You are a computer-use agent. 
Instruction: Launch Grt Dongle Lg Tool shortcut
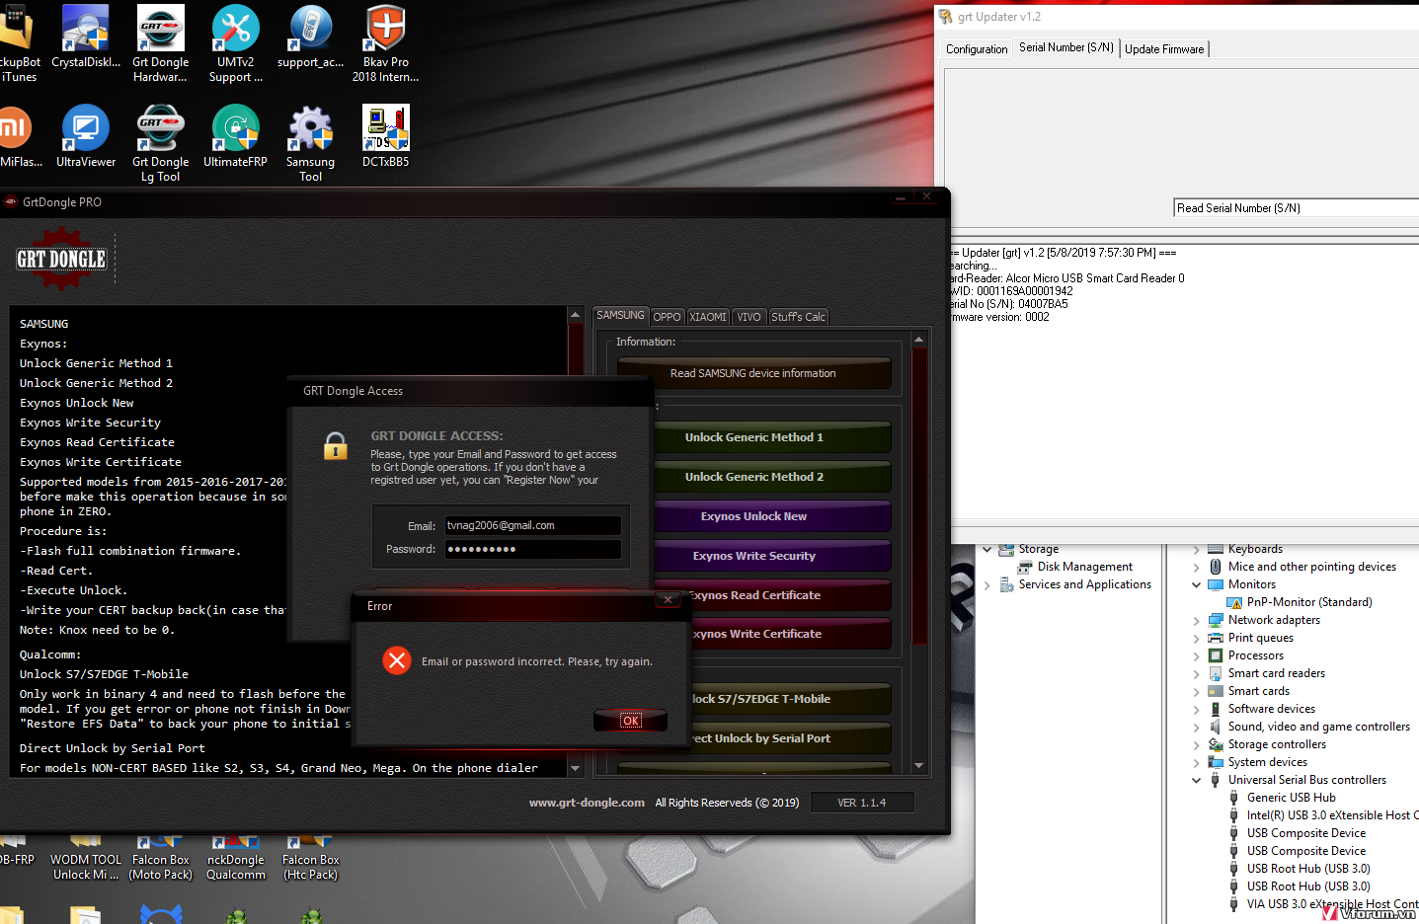click(x=160, y=143)
